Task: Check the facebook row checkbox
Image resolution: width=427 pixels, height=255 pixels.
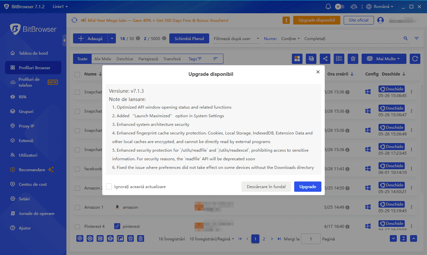Action: (77, 169)
